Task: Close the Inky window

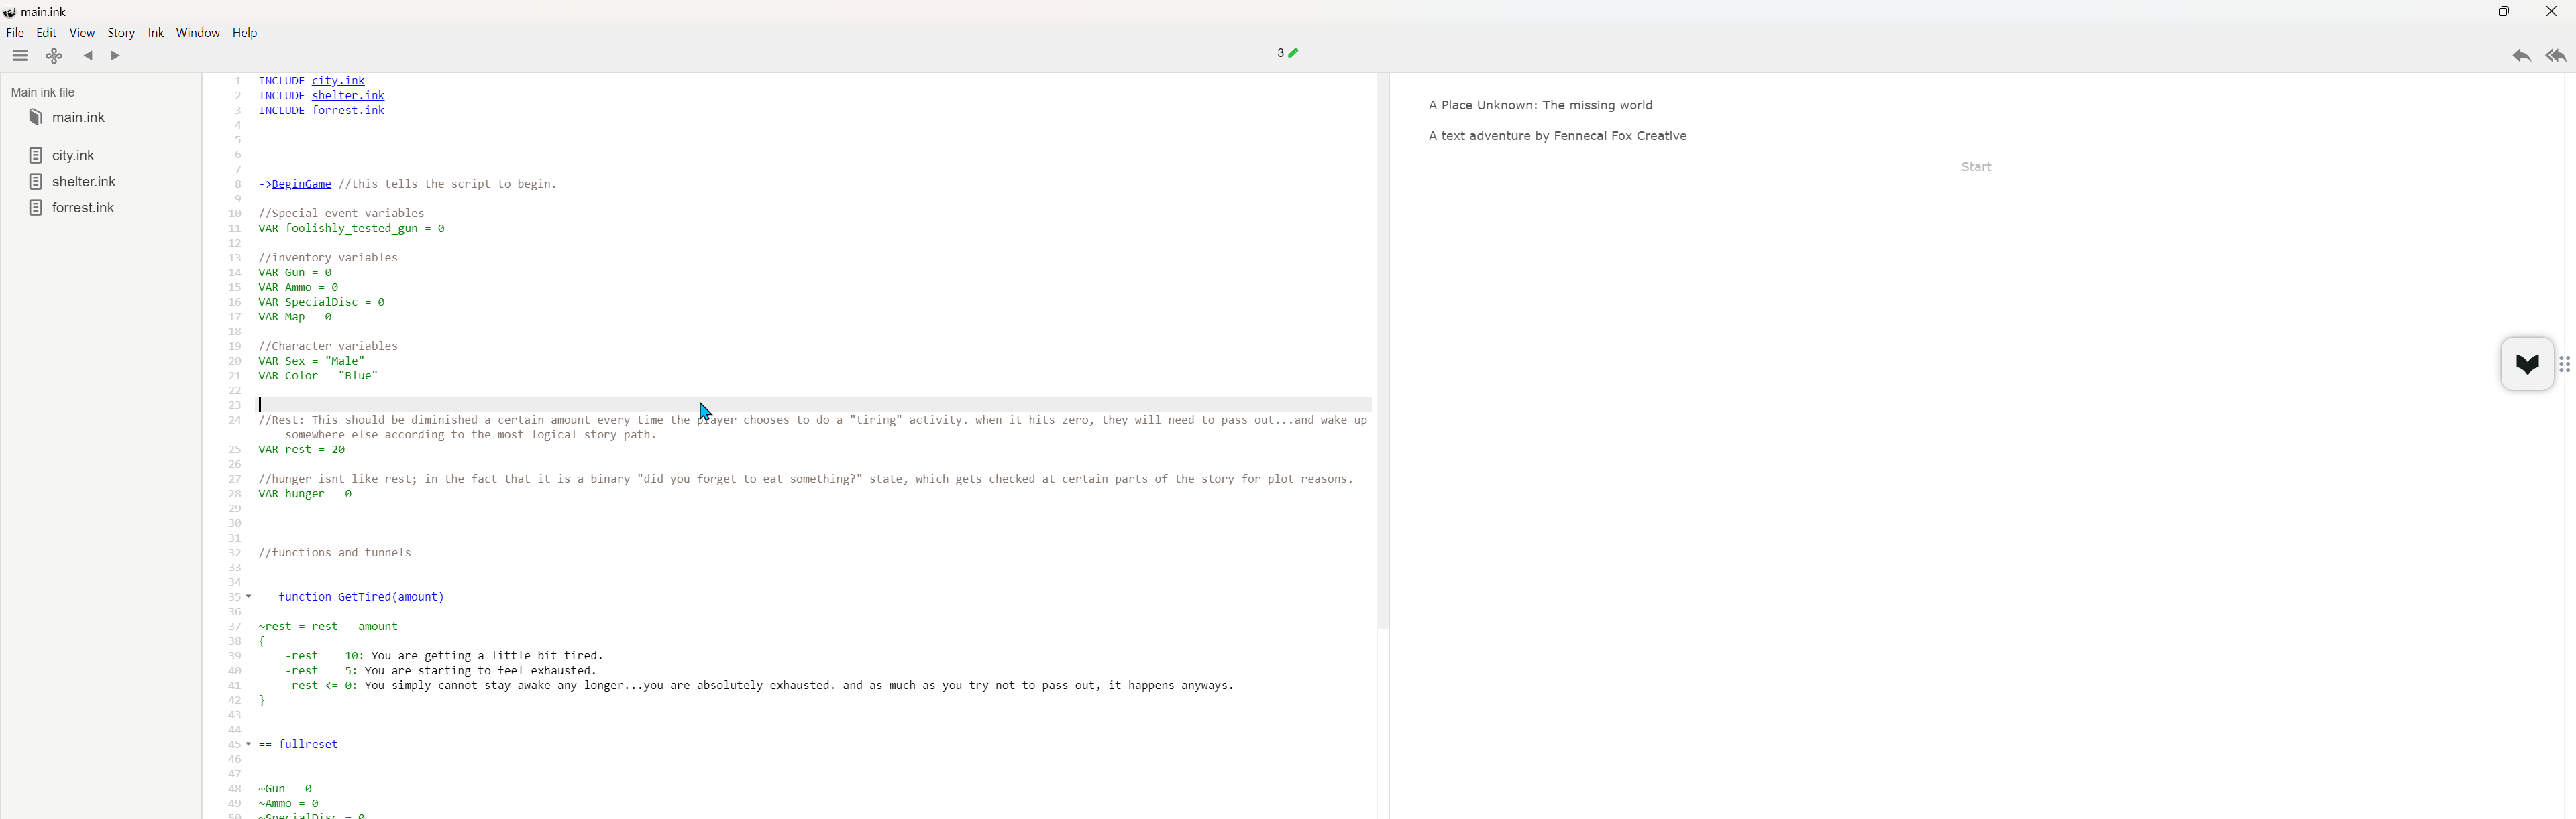Action: (x=2551, y=12)
